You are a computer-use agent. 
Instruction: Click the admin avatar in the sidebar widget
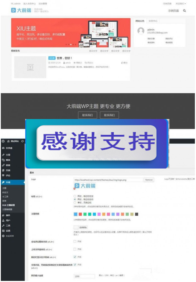(141, 31)
